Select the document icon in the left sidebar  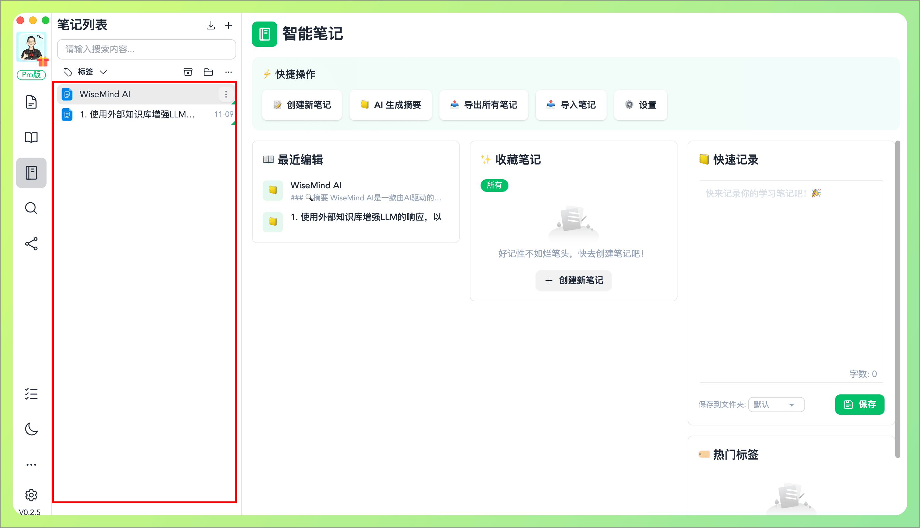[31, 102]
